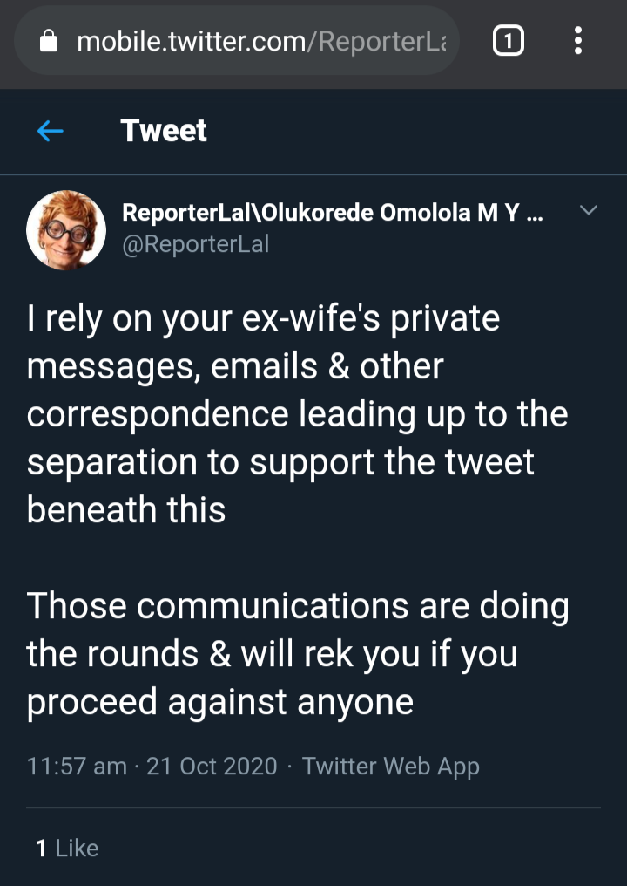Viewport: 627px width, 886px height.
Task: Click the words "beneath this" in tweet
Action: pyautogui.click(x=126, y=509)
